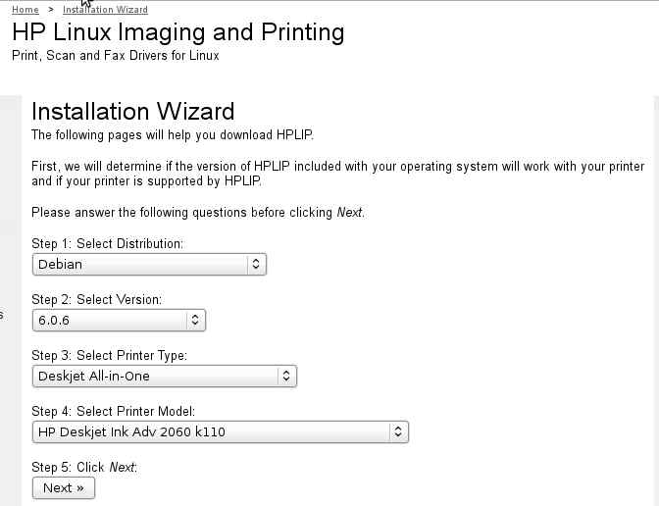Click the Print, Scan and Fax Drivers subtitle

click(x=115, y=56)
